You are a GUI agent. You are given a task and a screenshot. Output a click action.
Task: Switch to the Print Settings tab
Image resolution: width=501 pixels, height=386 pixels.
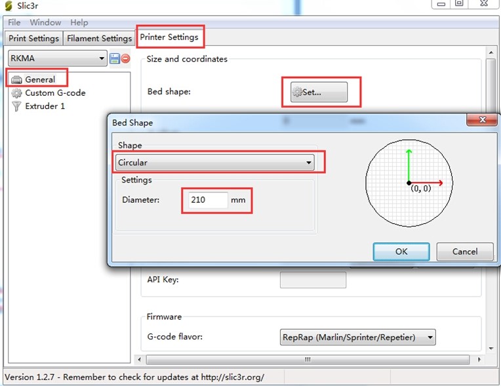click(33, 39)
